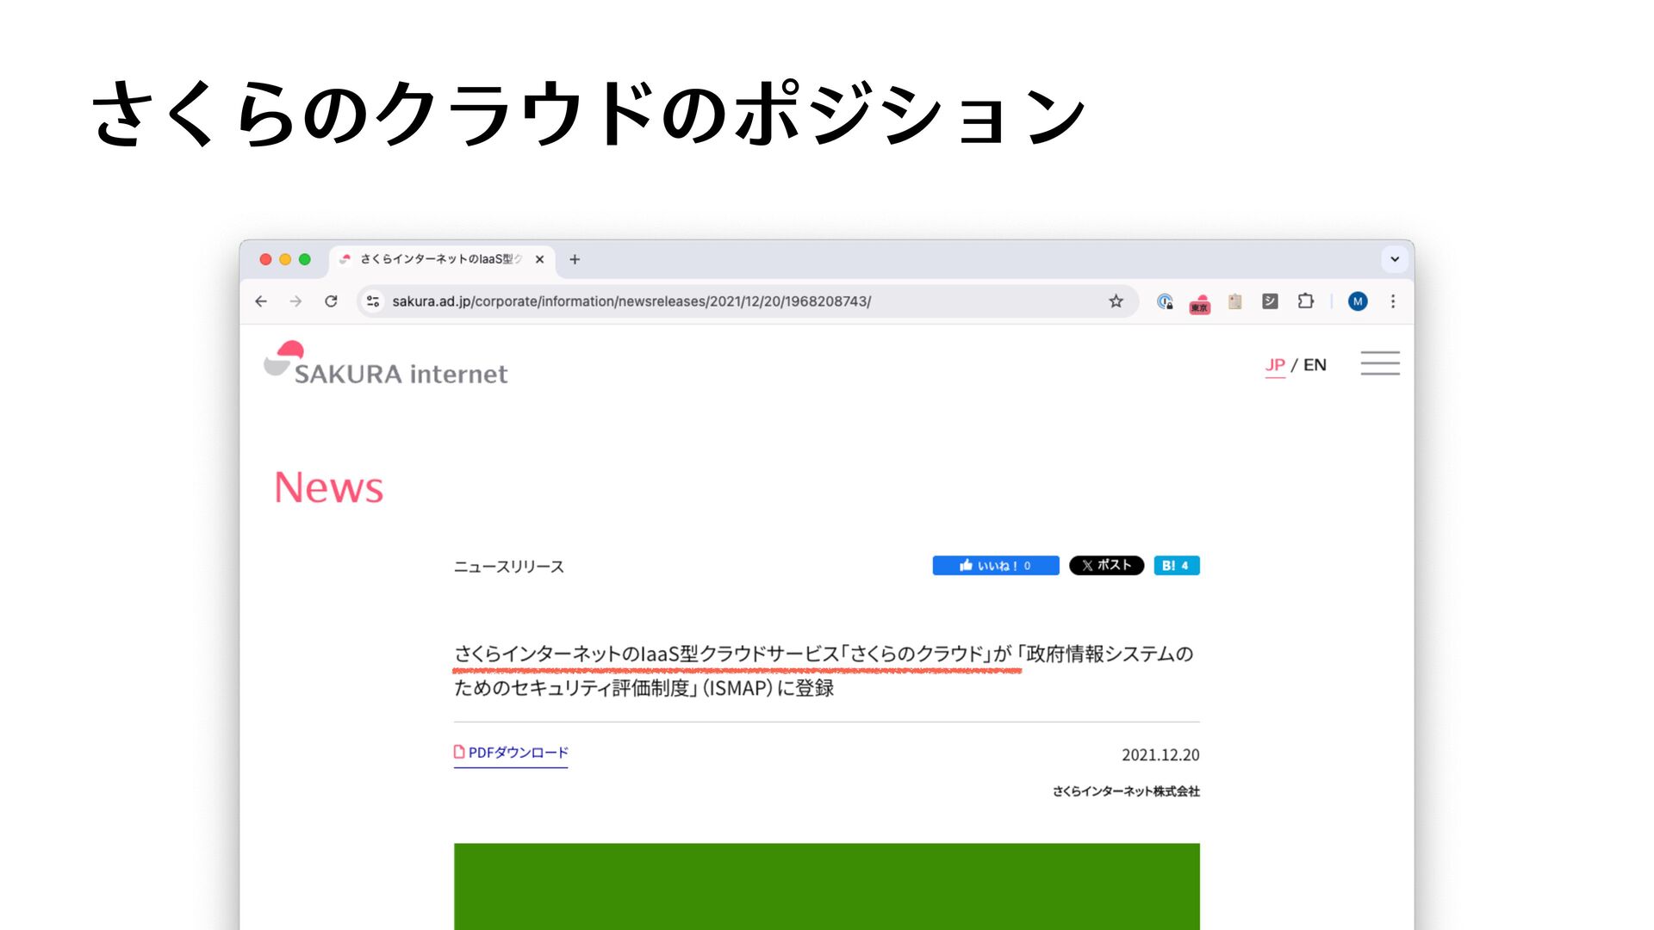Viewport: 1654px width, 930px height.
Task: Open a new tab with plus button
Action: [575, 259]
